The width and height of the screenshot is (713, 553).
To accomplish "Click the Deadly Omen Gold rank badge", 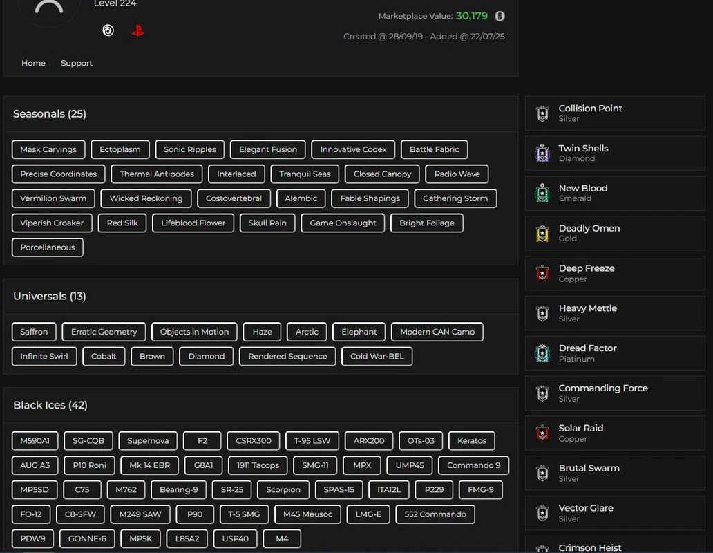I will (542, 234).
